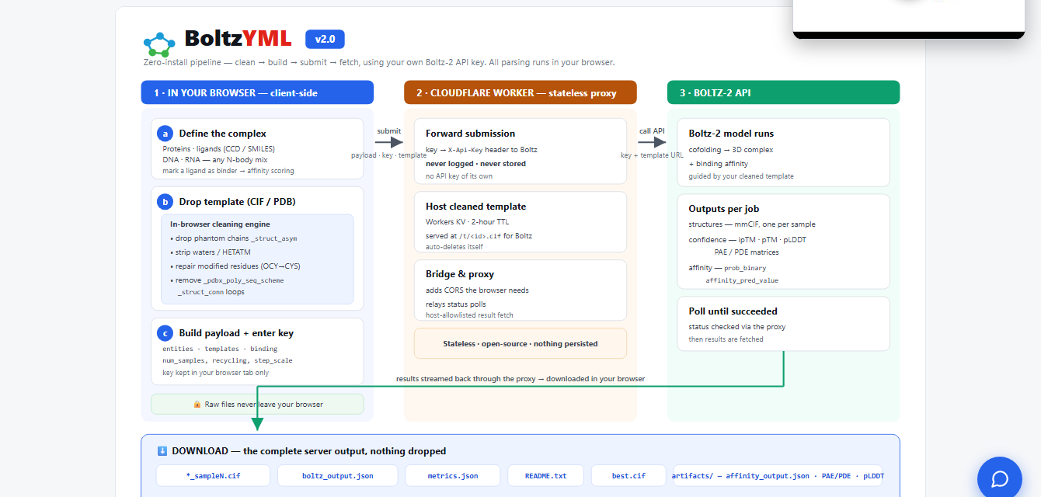Click the 'Outputs per job' card heading
Image resolution: width=1041 pixels, height=497 pixels.
pos(723,208)
